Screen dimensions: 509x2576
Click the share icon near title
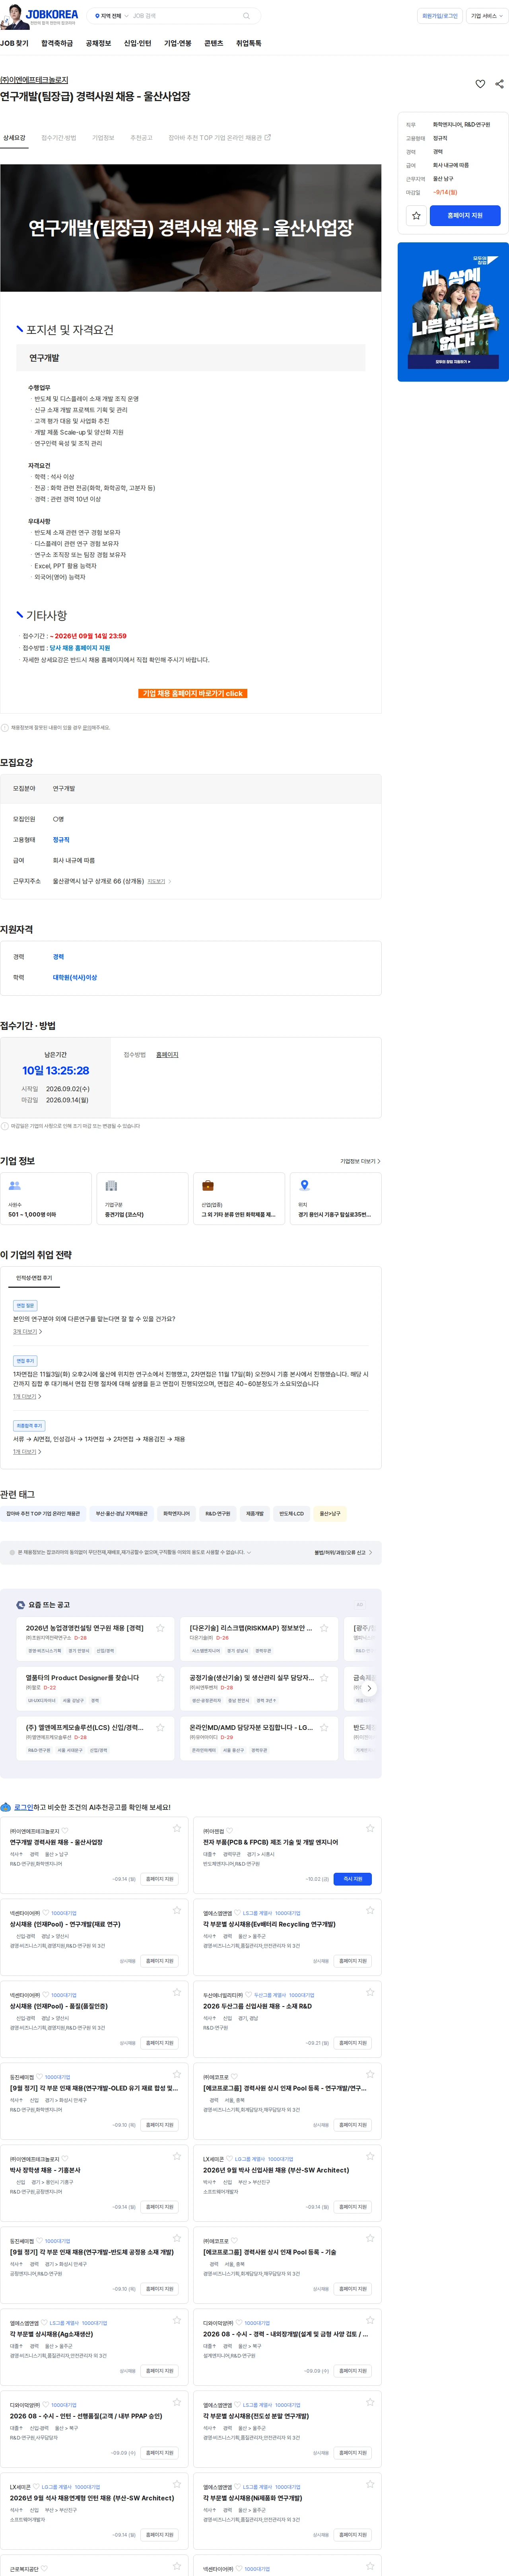click(x=499, y=84)
